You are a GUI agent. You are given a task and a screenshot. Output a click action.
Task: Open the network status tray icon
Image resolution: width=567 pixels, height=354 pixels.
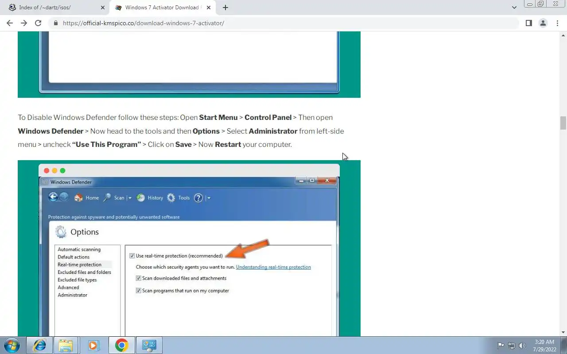click(512, 346)
